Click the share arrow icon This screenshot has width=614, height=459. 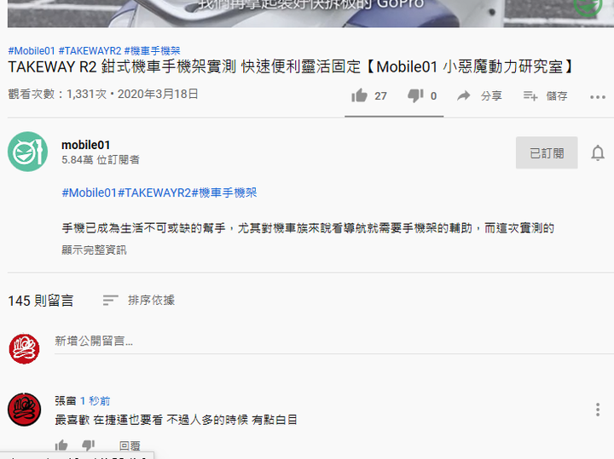pyautogui.click(x=464, y=95)
